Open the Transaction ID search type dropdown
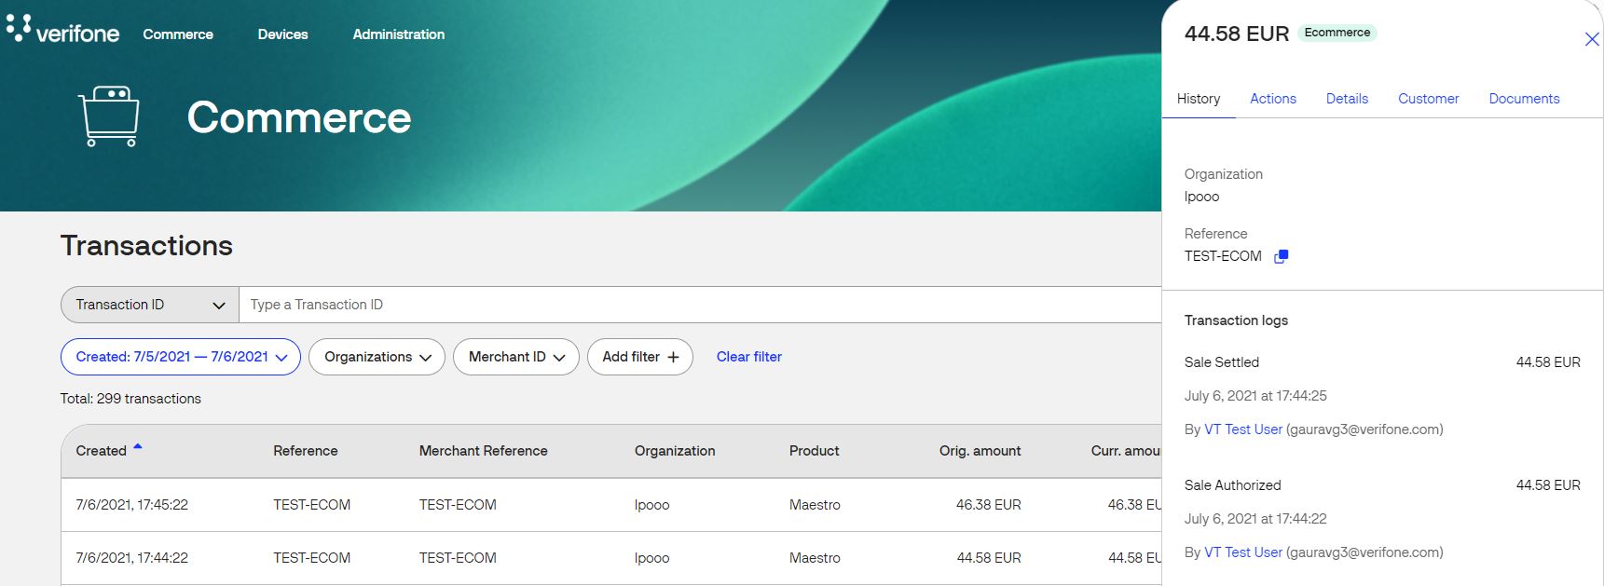The width and height of the screenshot is (1604, 586). coord(150,305)
